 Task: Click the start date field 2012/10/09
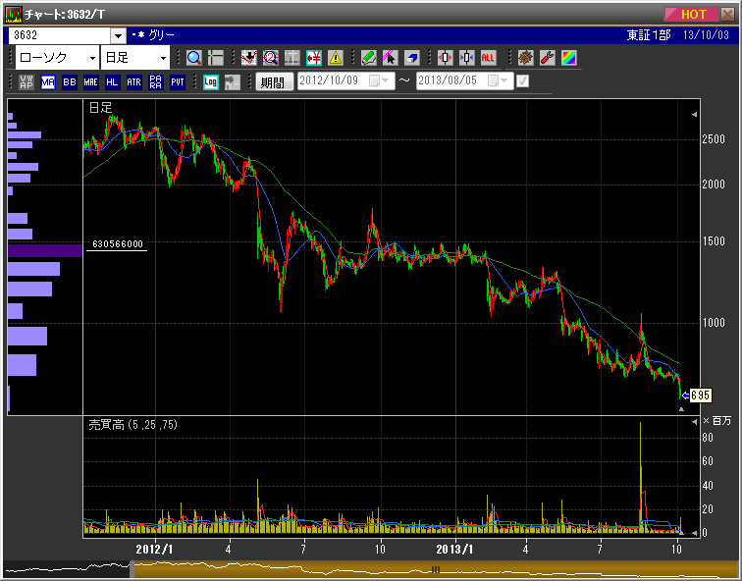pyautogui.click(x=334, y=81)
